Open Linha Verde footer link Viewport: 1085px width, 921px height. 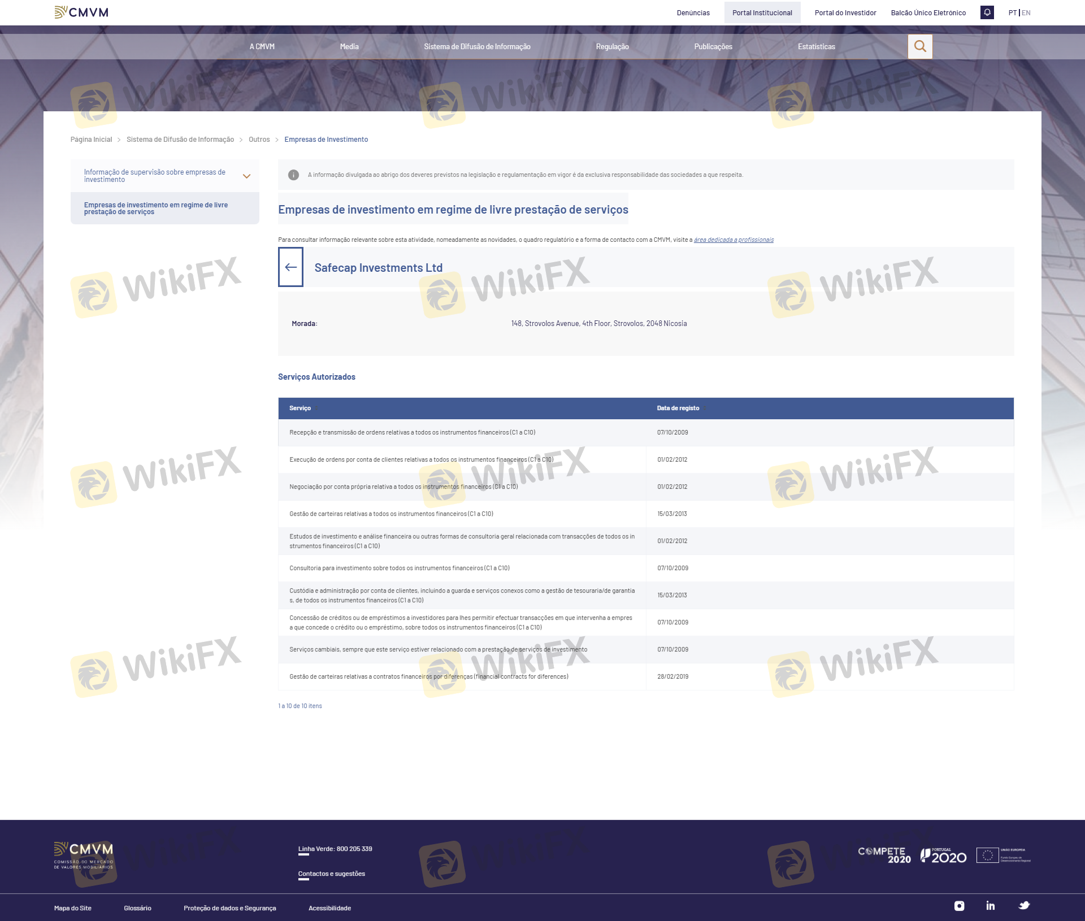[335, 849]
